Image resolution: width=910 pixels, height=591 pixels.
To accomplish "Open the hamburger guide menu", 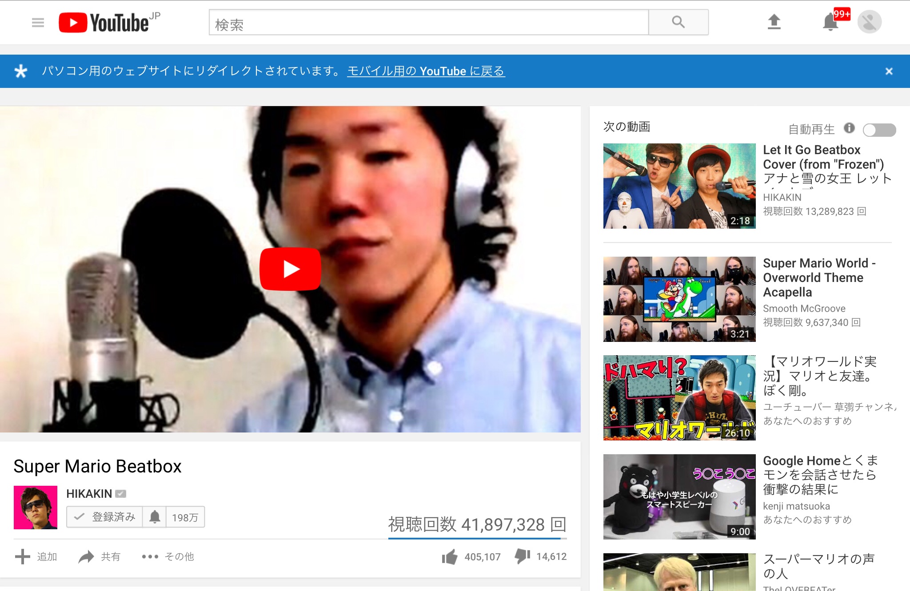I will [x=38, y=22].
